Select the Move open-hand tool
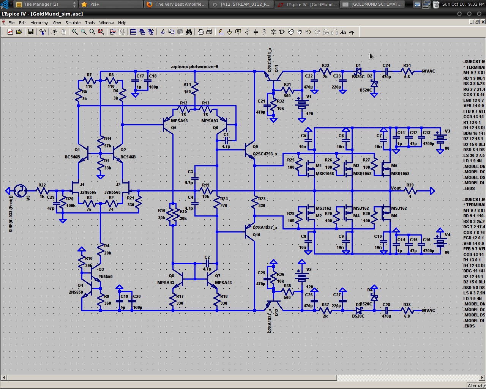Image resolution: width=486 pixels, height=389 pixels. coord(291,32)
